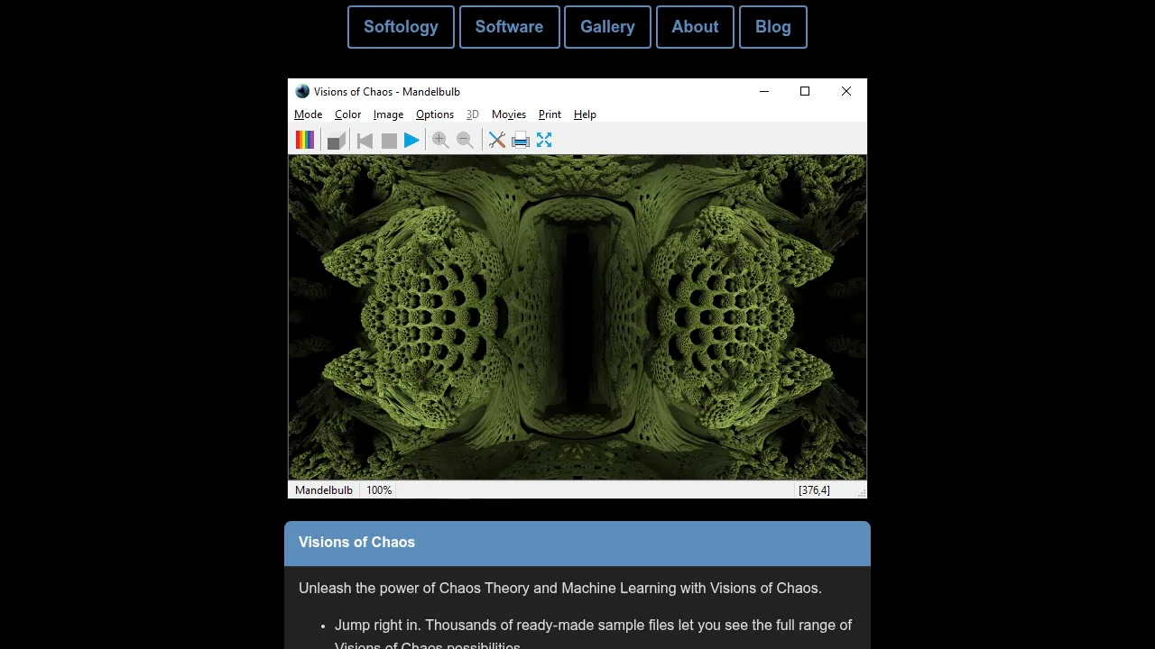This screenshot has width=1155, height=649.
Task: Open the Options menu
Action: pyautogui.click(x=435, y=114)
